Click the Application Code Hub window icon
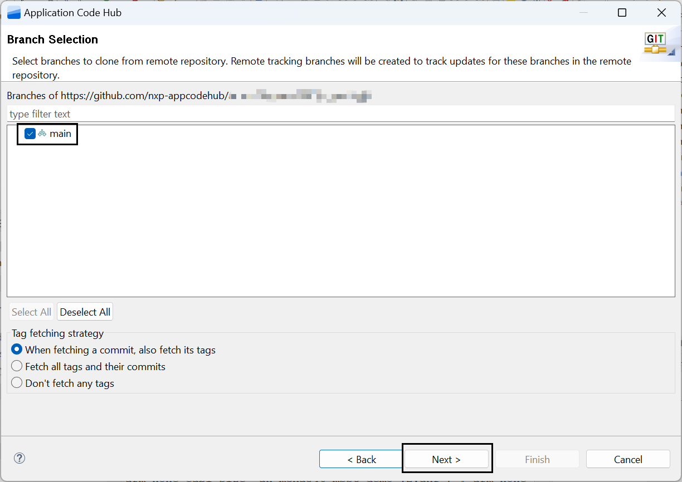This screenshot has height=482, width=682. pos(13,12)
